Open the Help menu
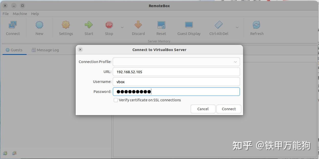Image resolution: width=319 pixels, height=159 pixels. pos(35,14)
